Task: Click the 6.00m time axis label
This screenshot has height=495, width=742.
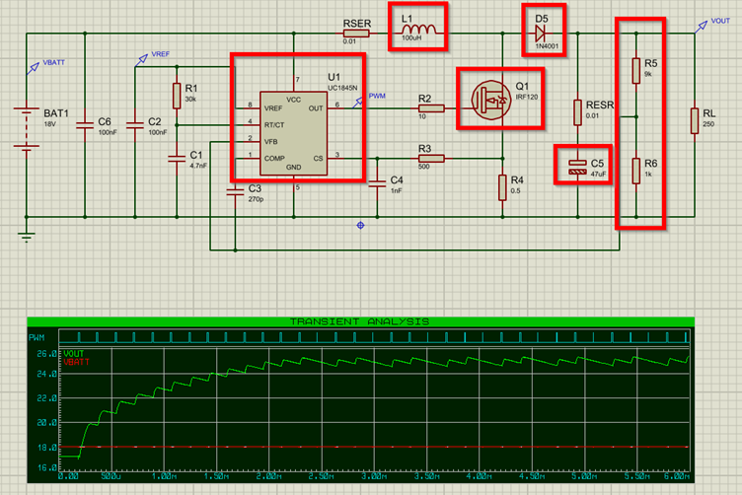Action: [677, 476]
